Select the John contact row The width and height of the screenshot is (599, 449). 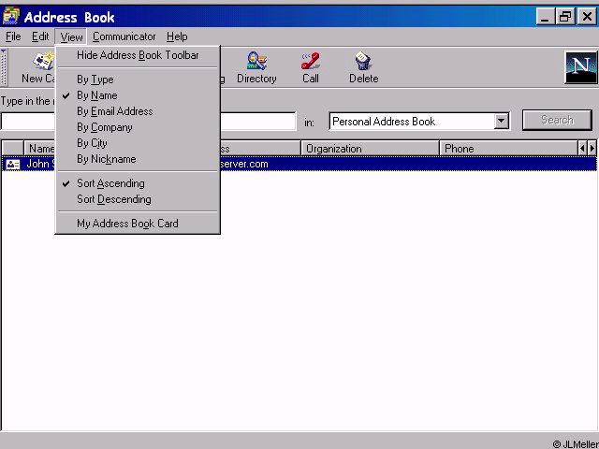[x=299, y=165]
